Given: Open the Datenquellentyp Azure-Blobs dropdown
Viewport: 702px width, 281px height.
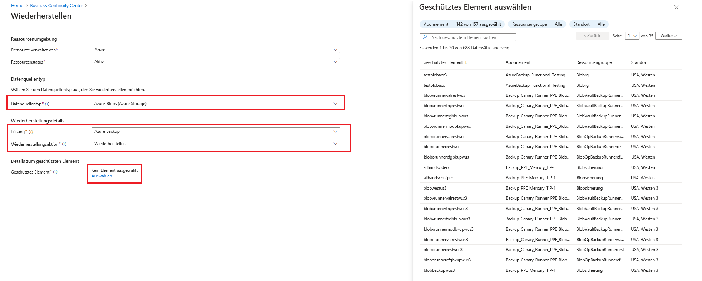Looking at the screenshot, I should tap(216, 104).
